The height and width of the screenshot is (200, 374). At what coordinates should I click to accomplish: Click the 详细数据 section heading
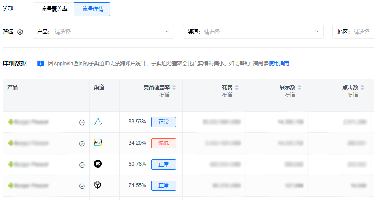tap(15, 64)
